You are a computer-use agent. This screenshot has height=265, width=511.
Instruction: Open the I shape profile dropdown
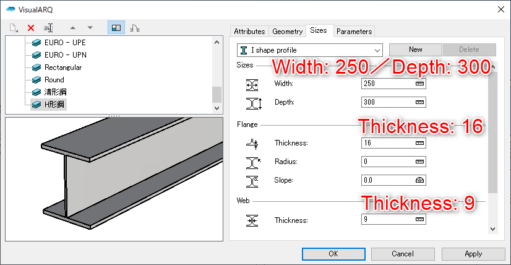(x=309, y=50)
